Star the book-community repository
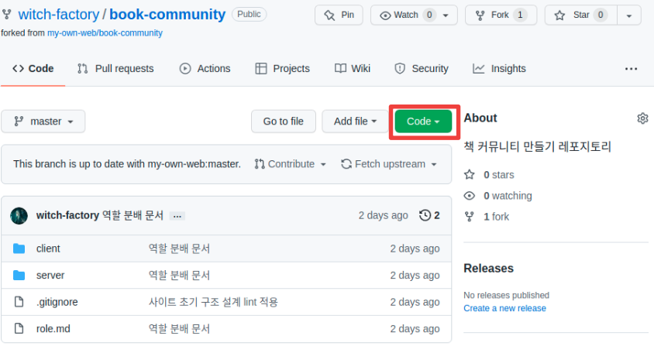 [581, 15]
